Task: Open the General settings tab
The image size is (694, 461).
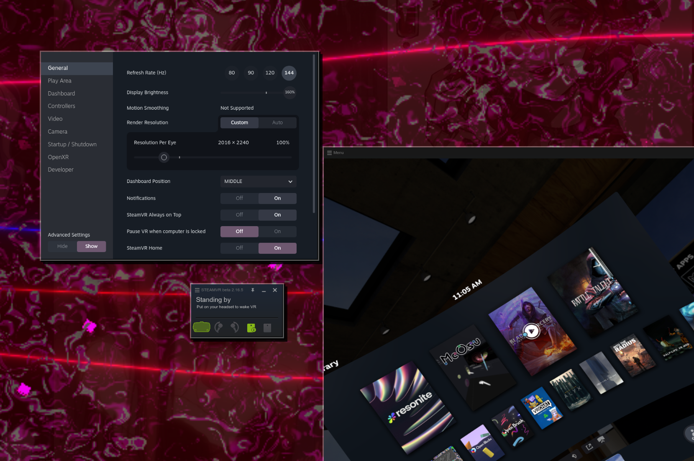Action: [77, 68]
